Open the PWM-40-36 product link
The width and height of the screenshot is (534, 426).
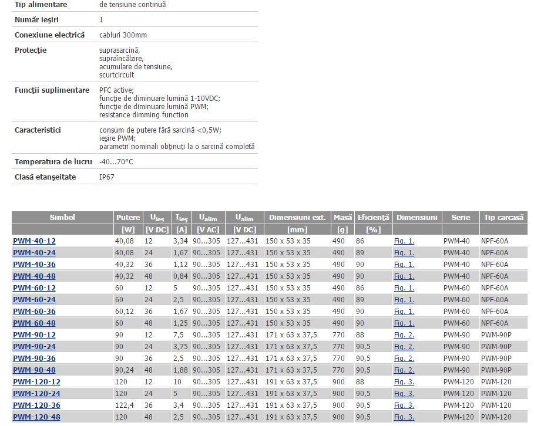tap(34, 265)
